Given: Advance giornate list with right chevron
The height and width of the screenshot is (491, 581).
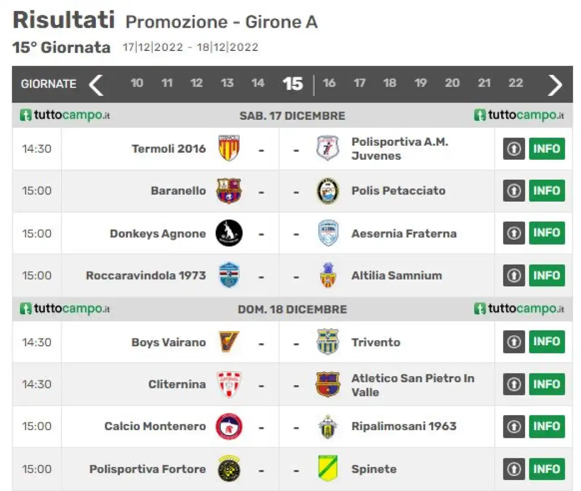Looking at the screenshot, I should (555, 85).
